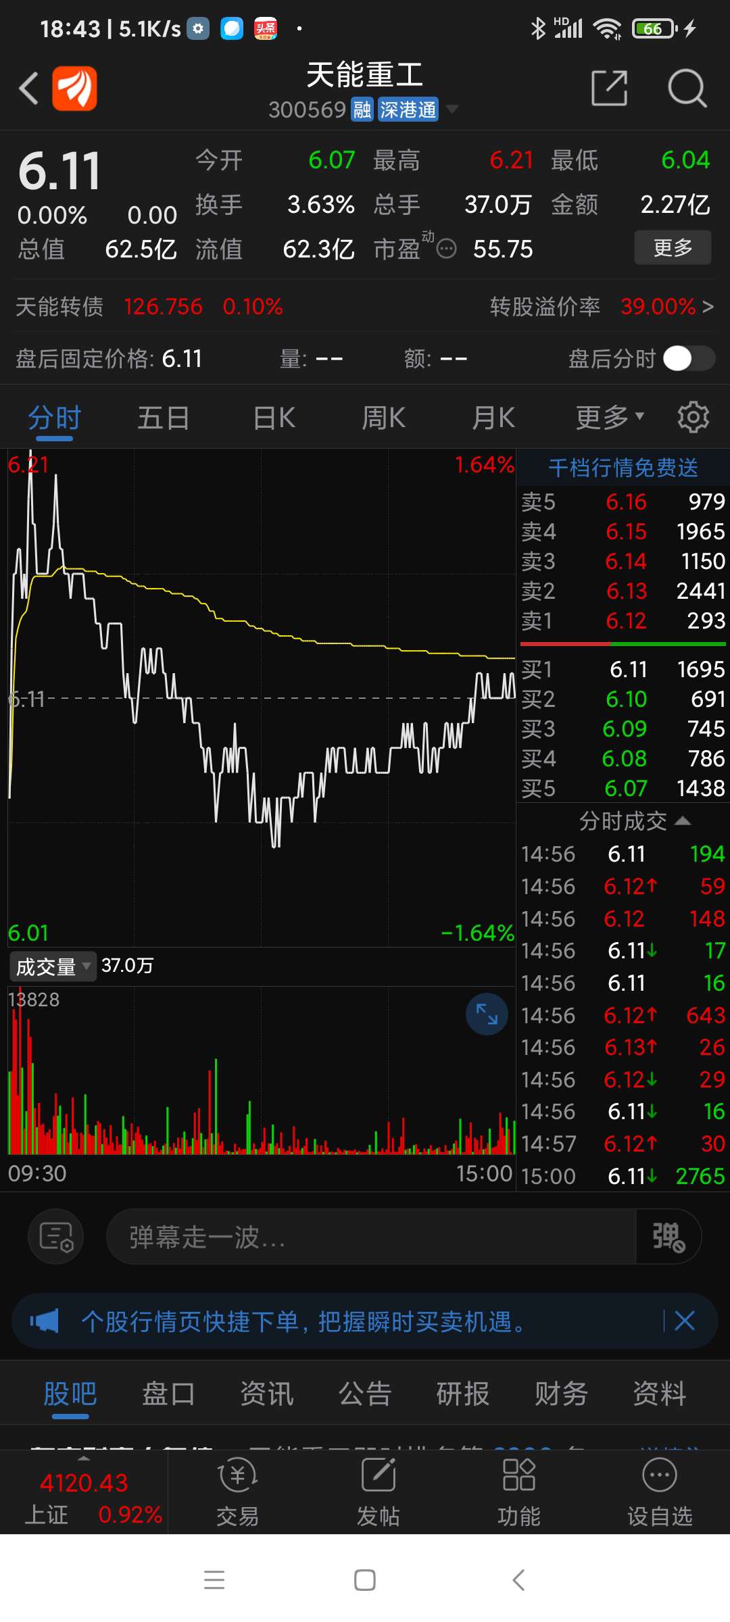Image resolution: width=730 pixels, height=1622 pixels.
Task: Switch to the 研报 tab
Action: click(x=463, y=1394)
